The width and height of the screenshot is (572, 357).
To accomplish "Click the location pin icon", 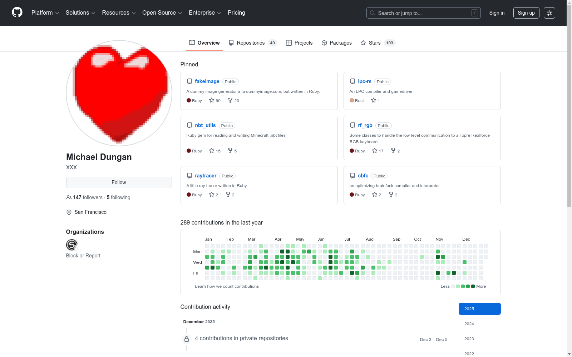I will [69, 212].
